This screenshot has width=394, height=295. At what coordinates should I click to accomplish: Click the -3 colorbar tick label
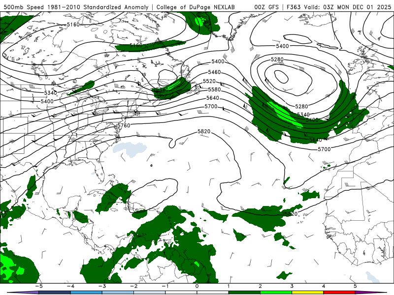click(102, 286)
